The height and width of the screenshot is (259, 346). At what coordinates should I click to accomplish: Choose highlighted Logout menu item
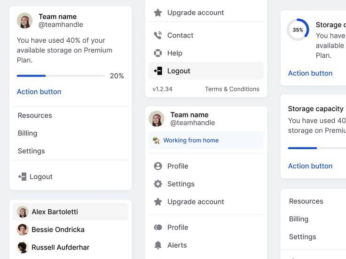(206, 71)
